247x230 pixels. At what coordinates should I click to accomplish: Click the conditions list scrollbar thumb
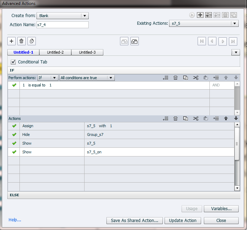(x=237, y=98)
